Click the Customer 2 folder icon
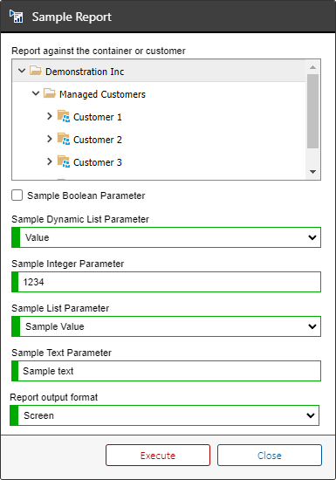This screenshot has width=336, height=480. coord(64,139)
